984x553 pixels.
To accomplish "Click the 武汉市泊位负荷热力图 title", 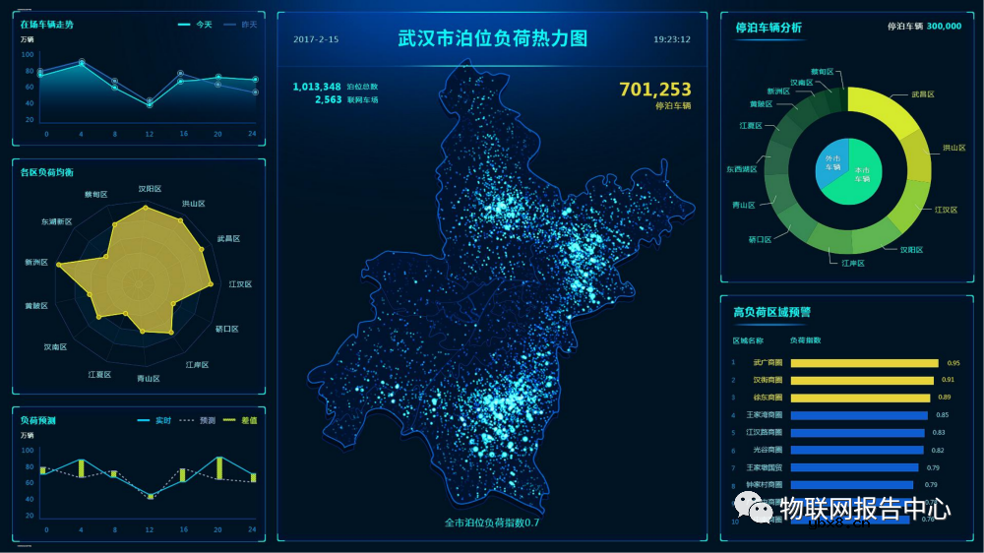I will pyautogui.click(x=492, y=38).
